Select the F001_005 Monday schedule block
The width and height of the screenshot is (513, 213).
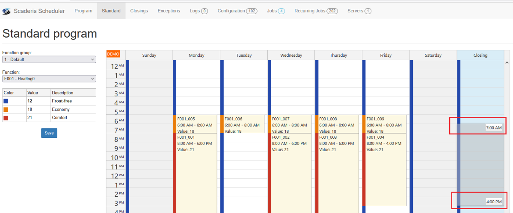click(197, 124)
